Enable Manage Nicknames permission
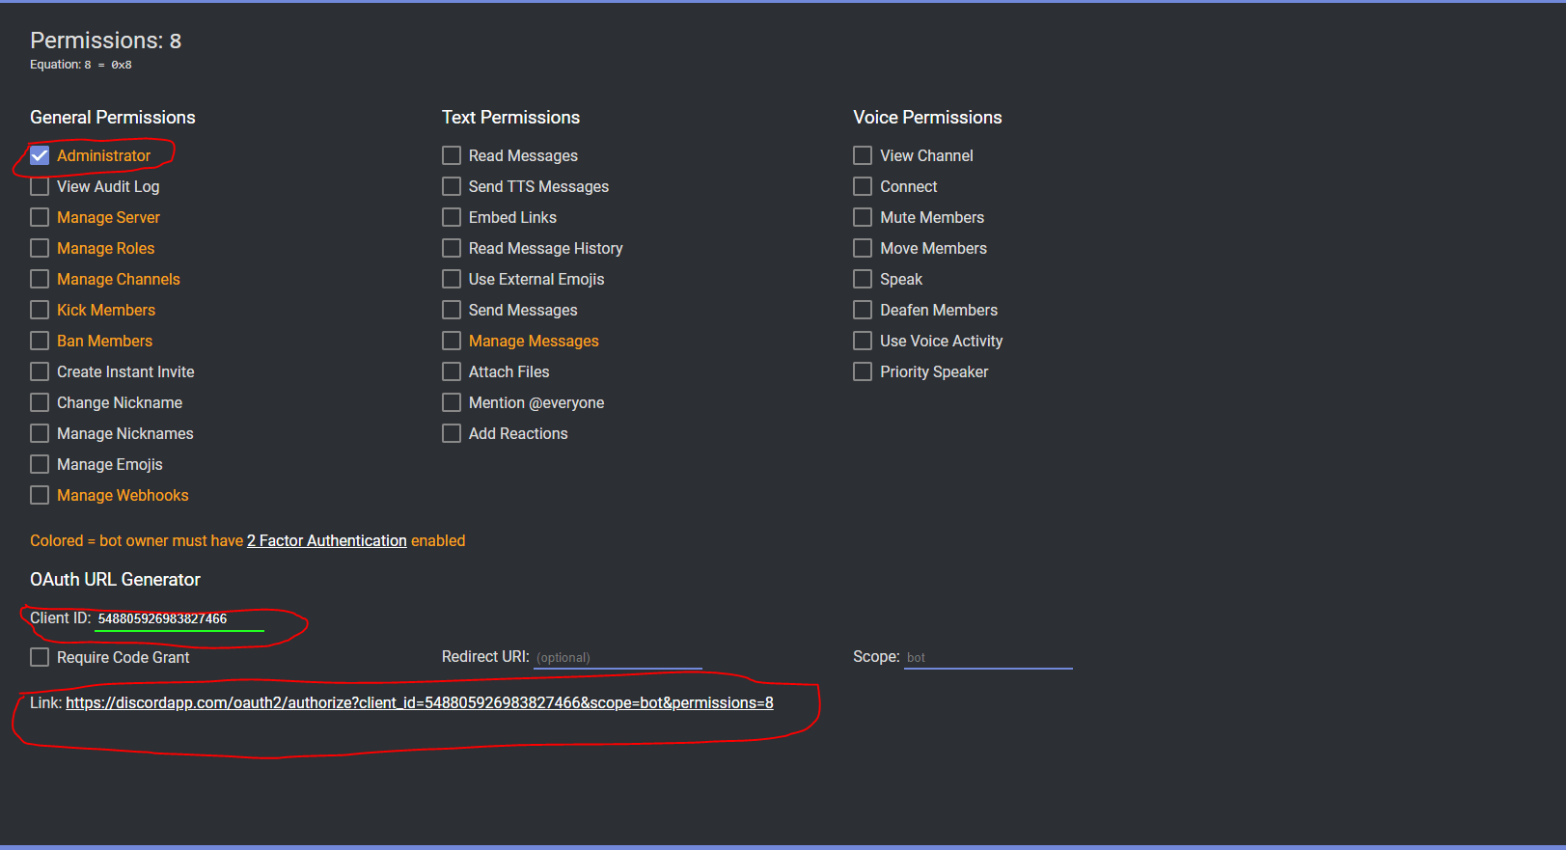 pos(40,433)
